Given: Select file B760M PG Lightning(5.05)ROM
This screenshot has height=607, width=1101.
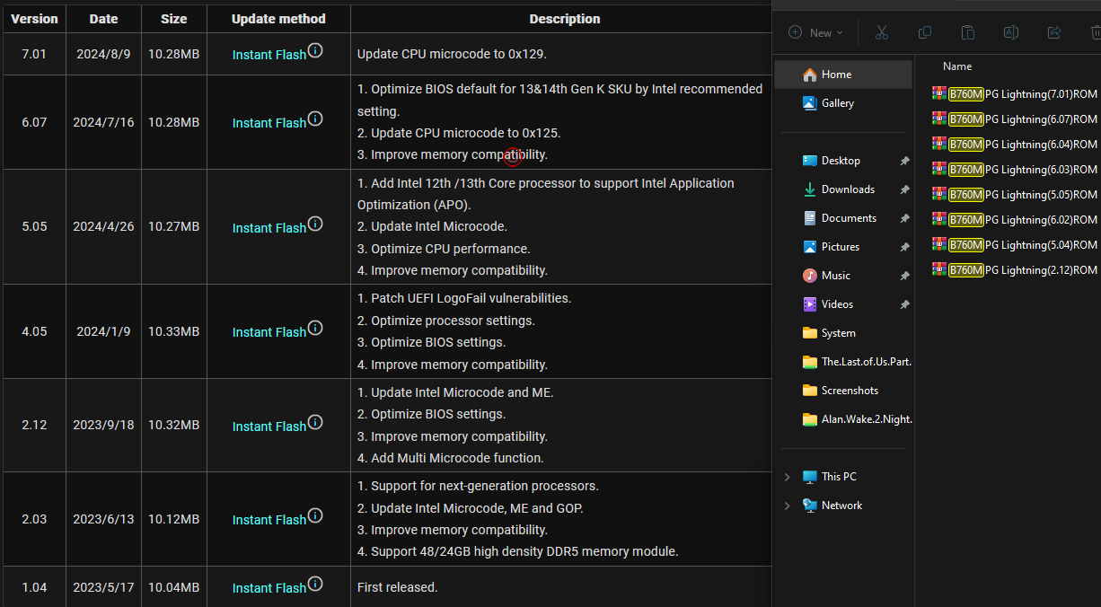Looking at the screenshot, I should [1015, 194].
